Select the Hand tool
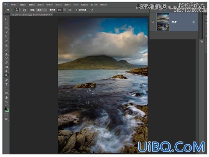 tap(6, 98)
